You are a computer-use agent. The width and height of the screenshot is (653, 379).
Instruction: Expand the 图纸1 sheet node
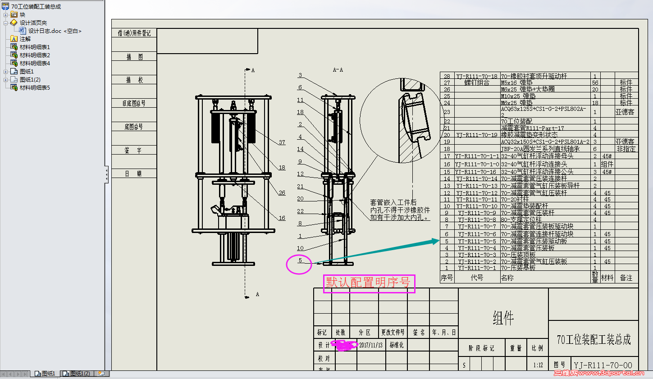click(x=5, y=72)
